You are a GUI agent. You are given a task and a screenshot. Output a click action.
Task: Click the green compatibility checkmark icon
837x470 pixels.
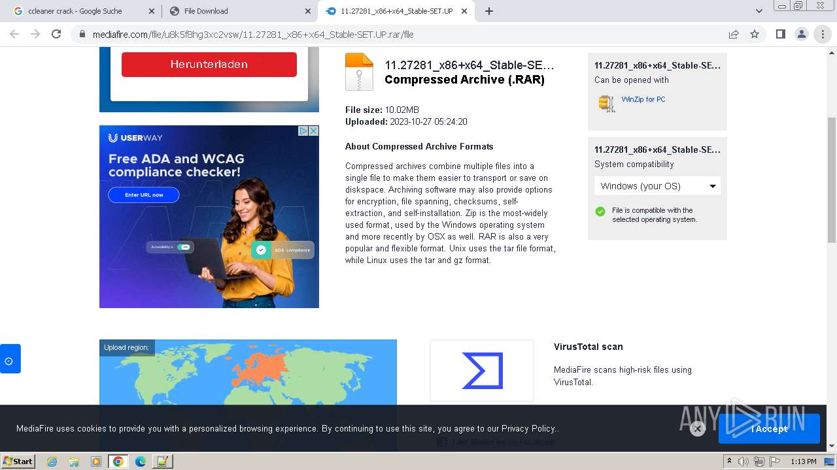[600, 211]
